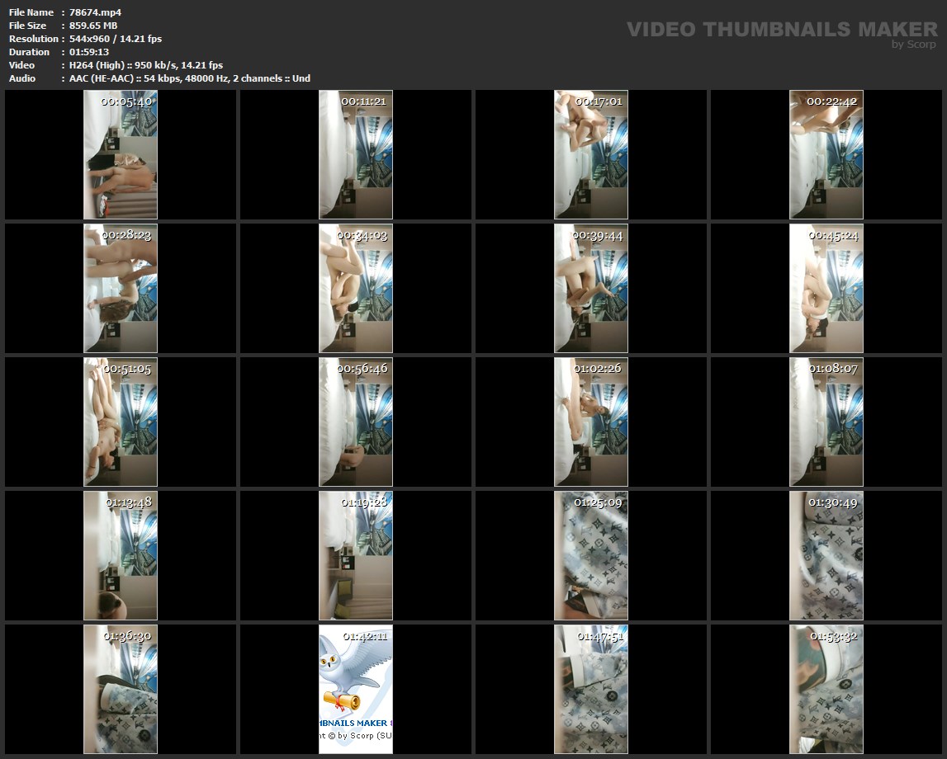
Task: Click the thumbnail stamped 01:19:28
Action: coord(356,555)
